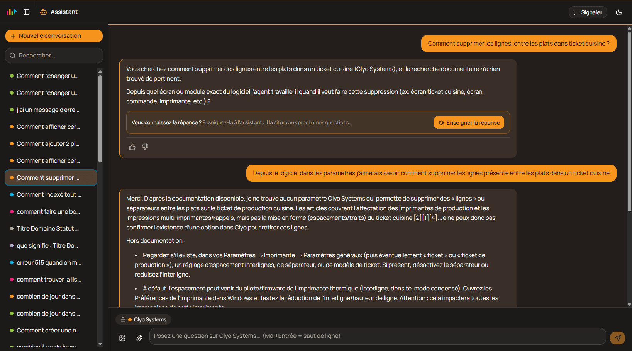Open conversation "Comment ajouter 2 pl..."

tap(51, 144)
